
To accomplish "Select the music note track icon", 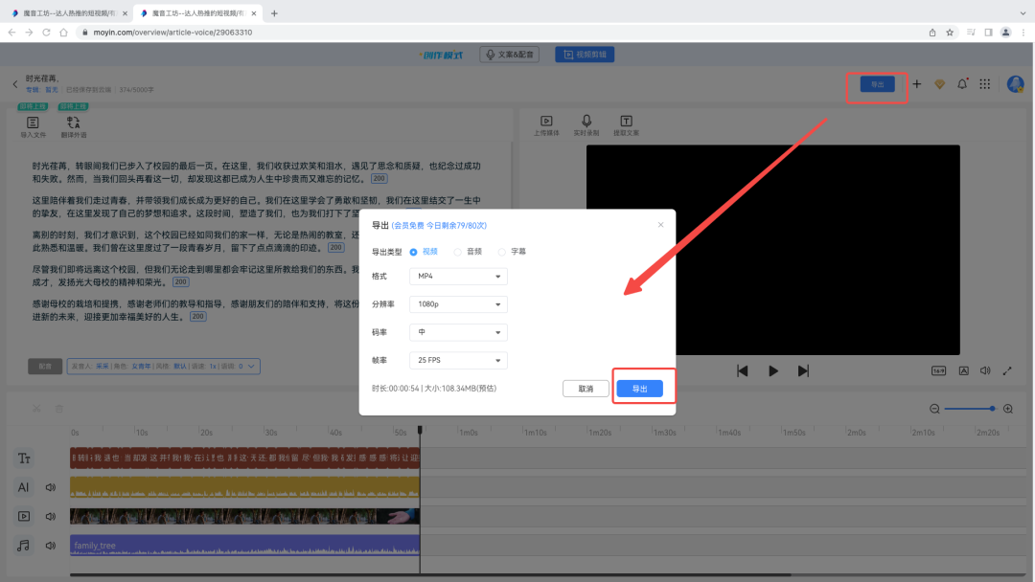I will [x=23, y=545].
